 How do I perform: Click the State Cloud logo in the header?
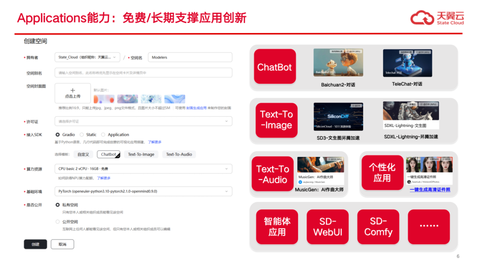(x=436, y=18)
